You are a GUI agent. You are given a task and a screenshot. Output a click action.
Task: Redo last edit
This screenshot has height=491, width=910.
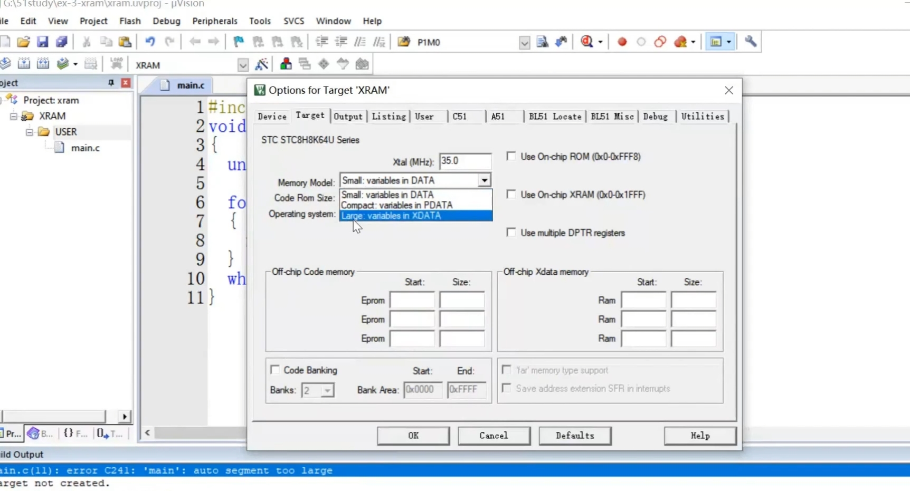[169, 42]
